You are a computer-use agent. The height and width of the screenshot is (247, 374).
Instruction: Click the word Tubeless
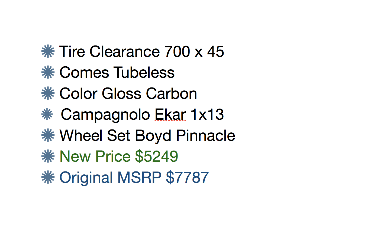click(x=144, y=73)
